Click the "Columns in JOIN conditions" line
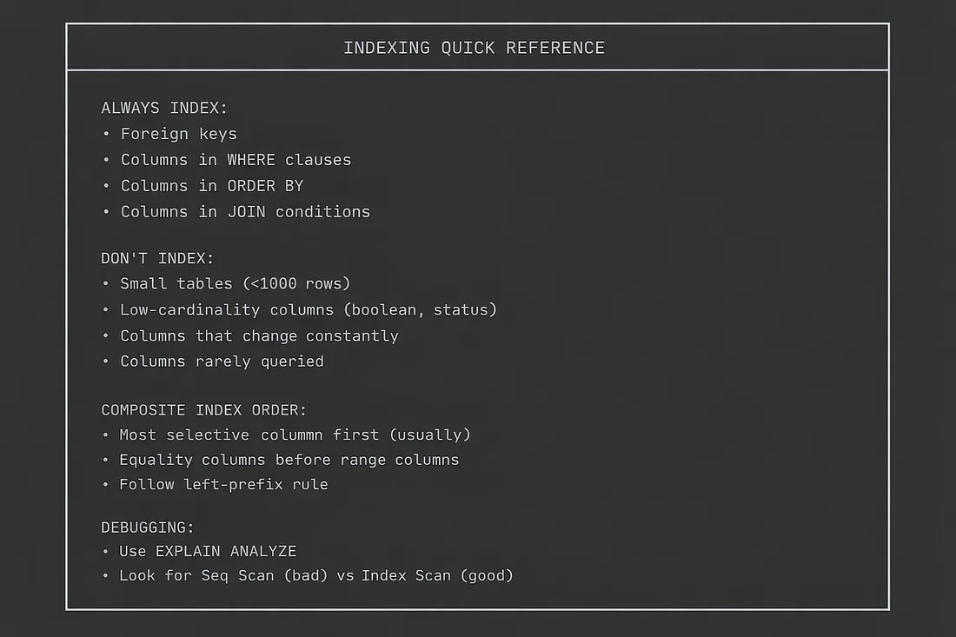This screenshot has height=637, width=956. pos(245,212)
